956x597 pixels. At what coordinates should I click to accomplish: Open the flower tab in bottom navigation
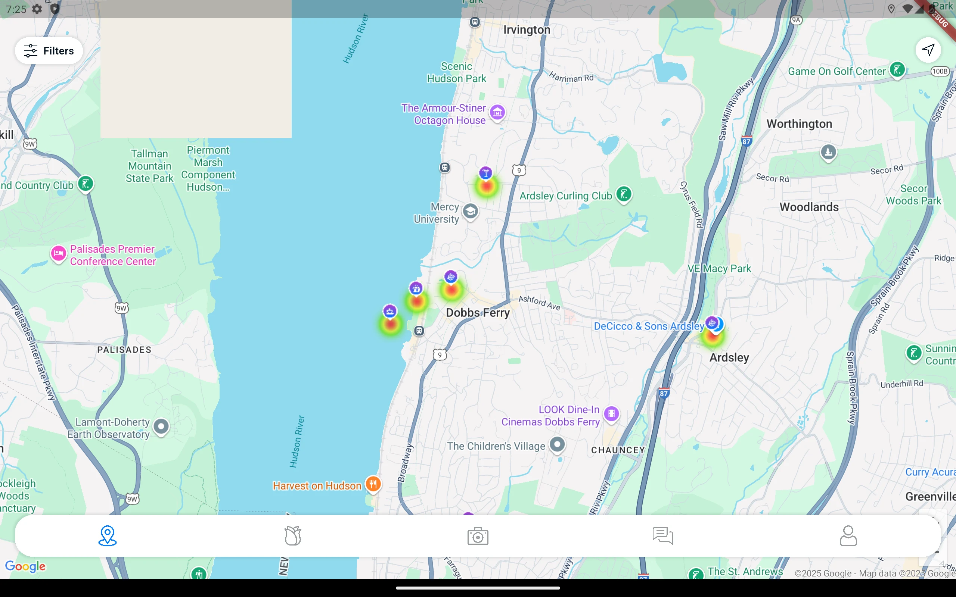click(x=293, y=536)
